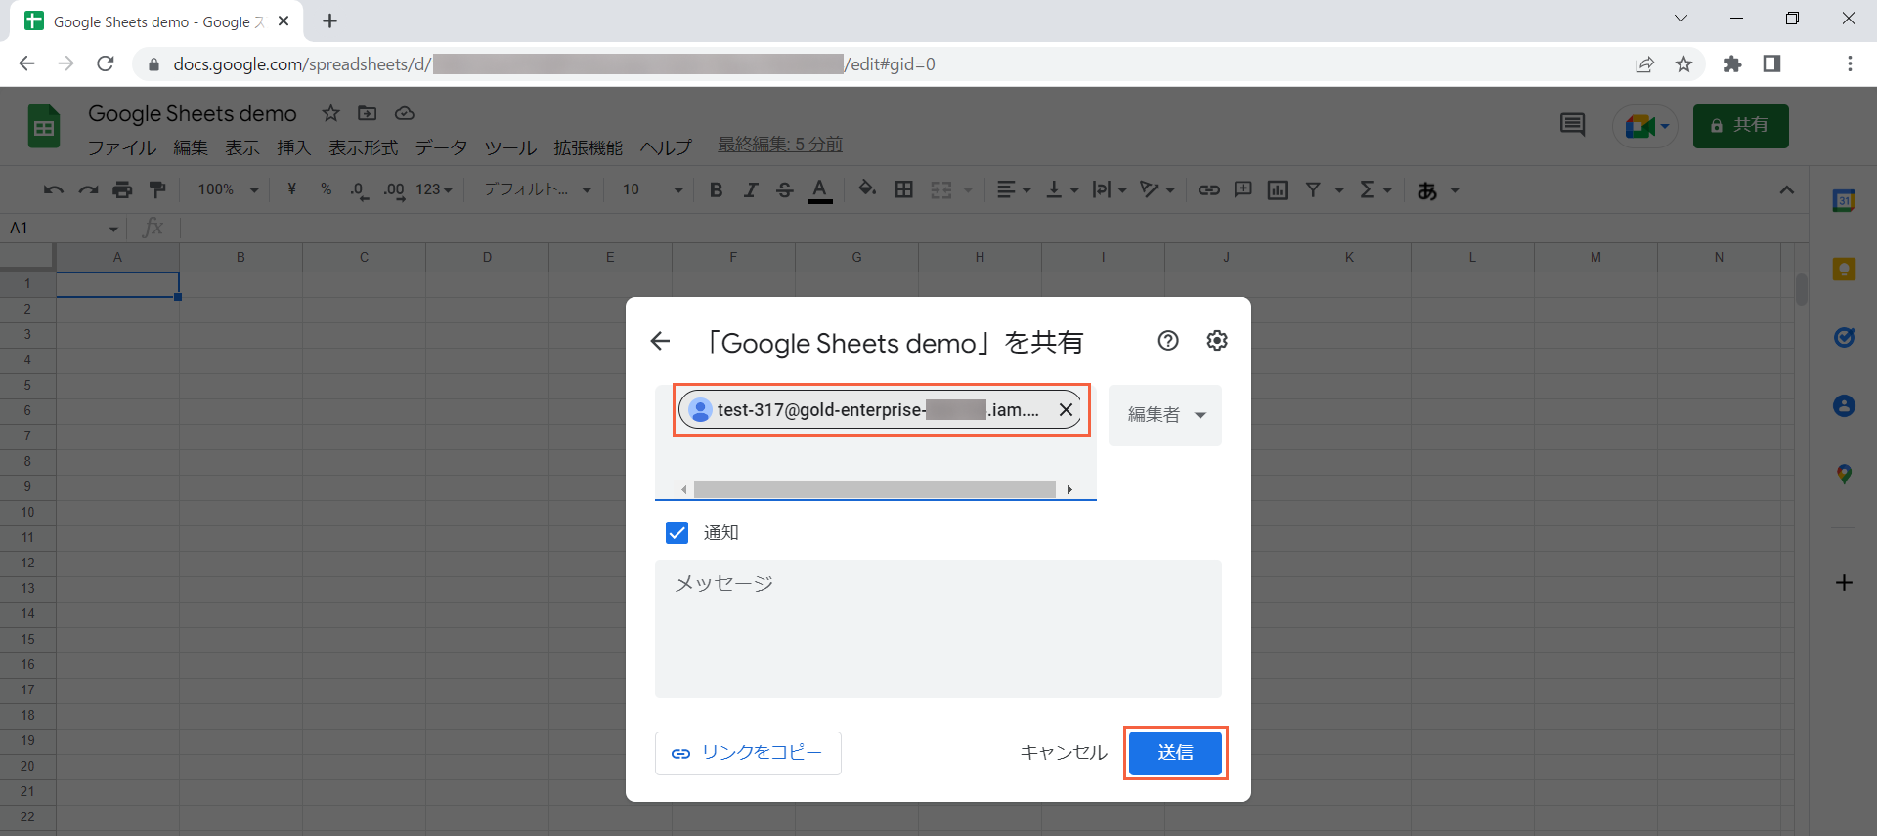The height and width of the screenshot is (836, 1877).
Task: Increase decimal places
Action: [x=394, y=190]
